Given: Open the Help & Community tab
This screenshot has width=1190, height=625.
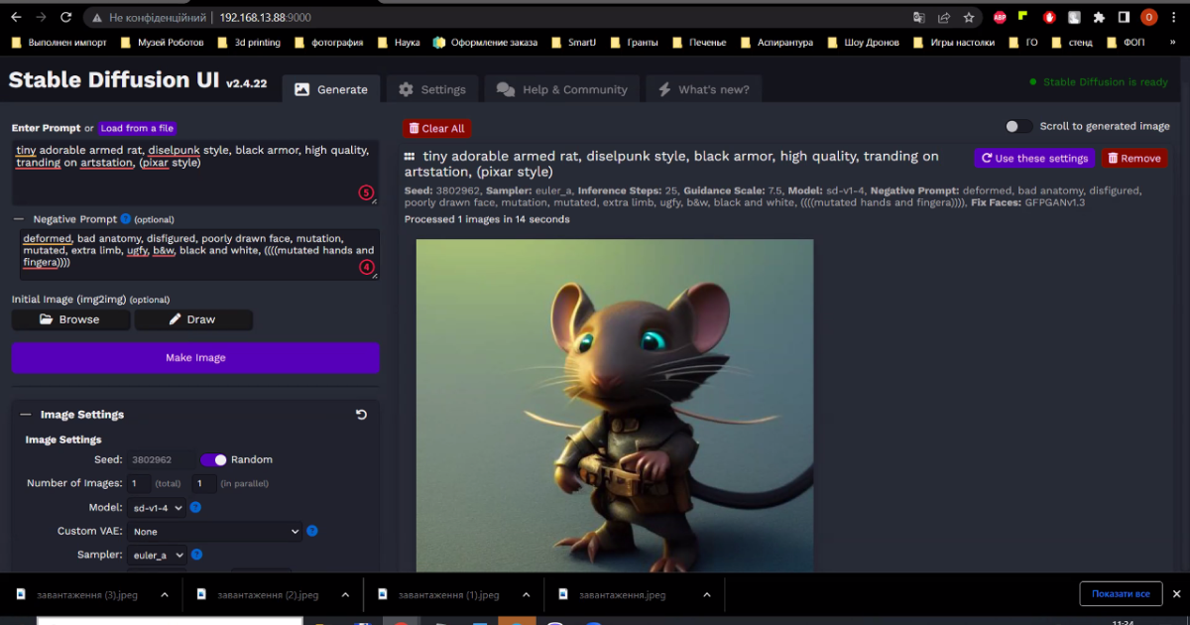Looking at the screenshot, I should click(x=562, y=89).
